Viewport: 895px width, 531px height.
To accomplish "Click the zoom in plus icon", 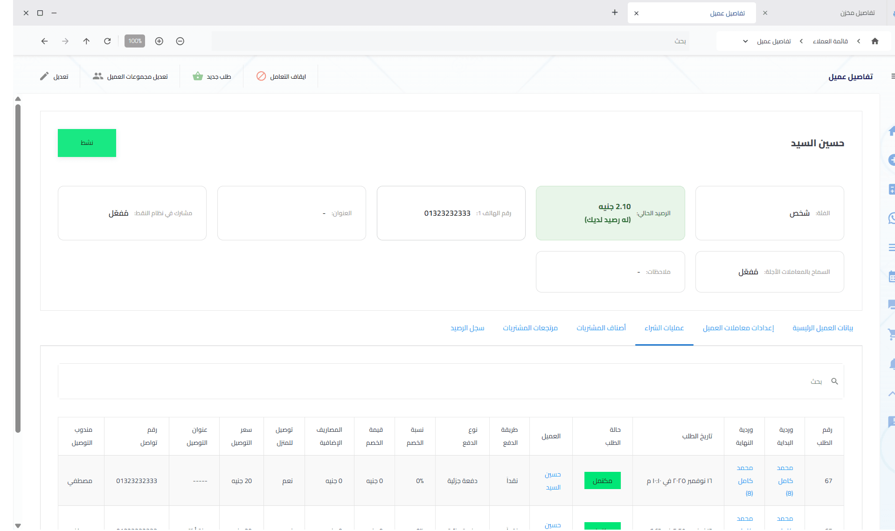I will [159, 41].
